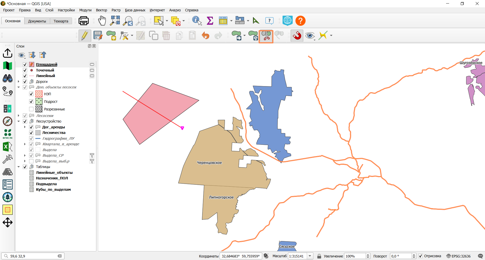The image size is (485, 260).
Task: Open the Excel export sidebar icon
Action: [x=8, y=147]
